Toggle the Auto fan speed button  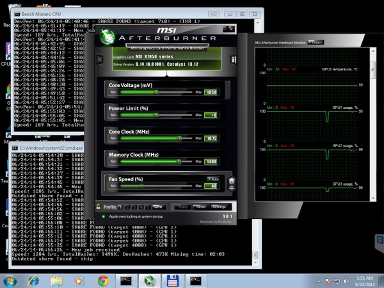pyautogui.click(x=213, y=179)
